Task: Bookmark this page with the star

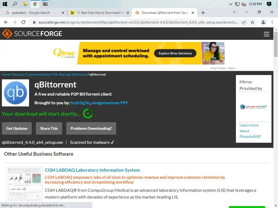Action: [x=252, y=22]
